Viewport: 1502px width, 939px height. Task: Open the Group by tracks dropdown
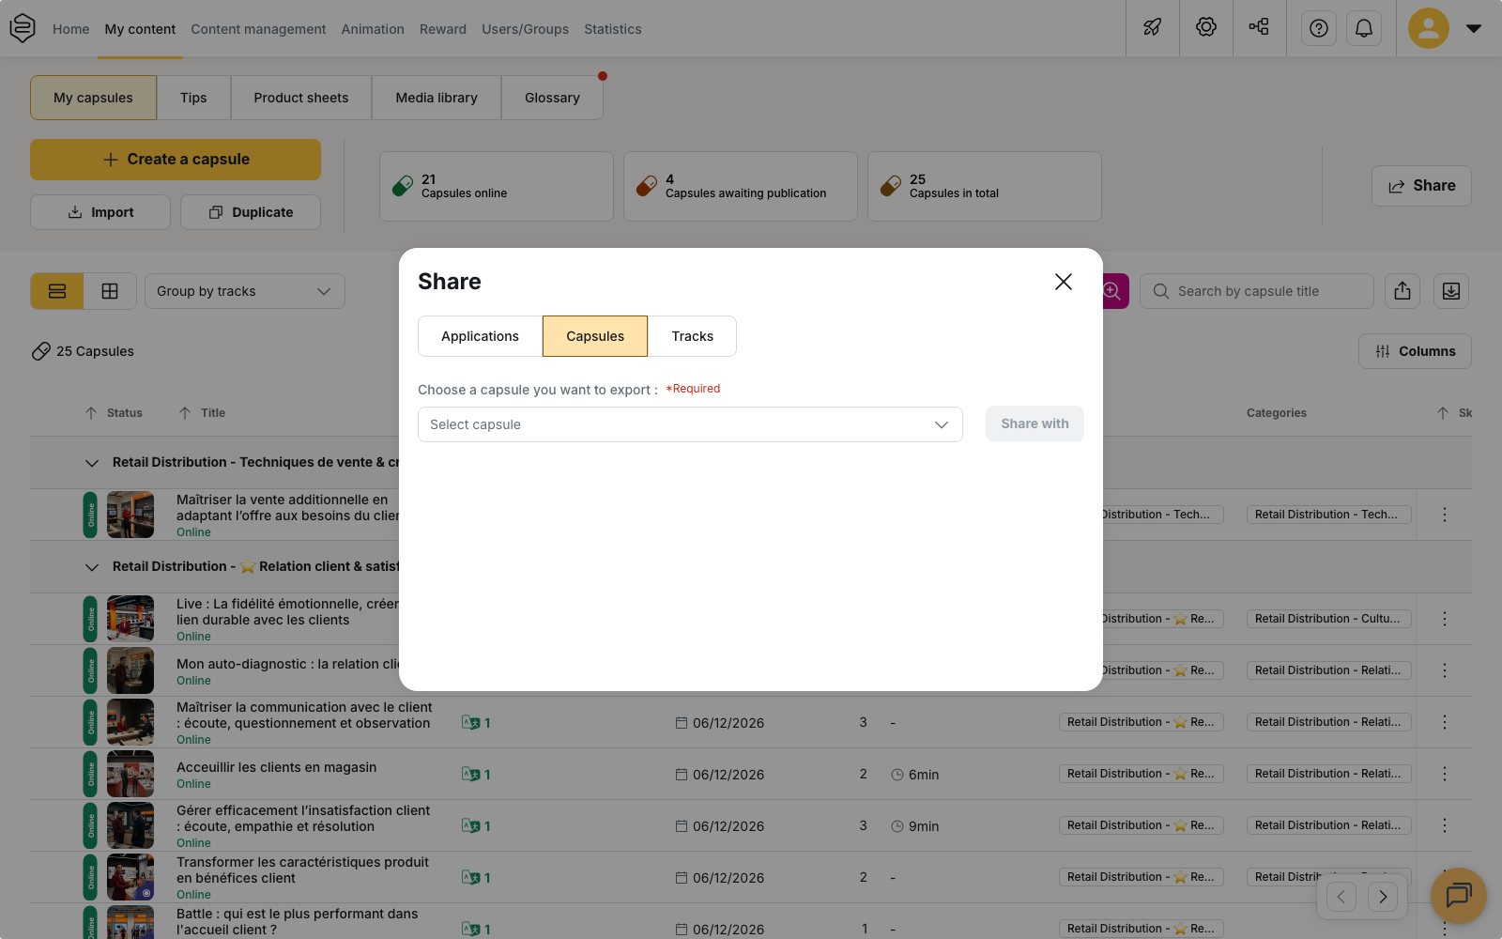[x=245, y=291]
